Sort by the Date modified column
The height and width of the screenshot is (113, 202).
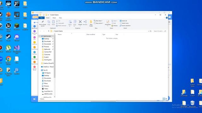click(91, 35)
